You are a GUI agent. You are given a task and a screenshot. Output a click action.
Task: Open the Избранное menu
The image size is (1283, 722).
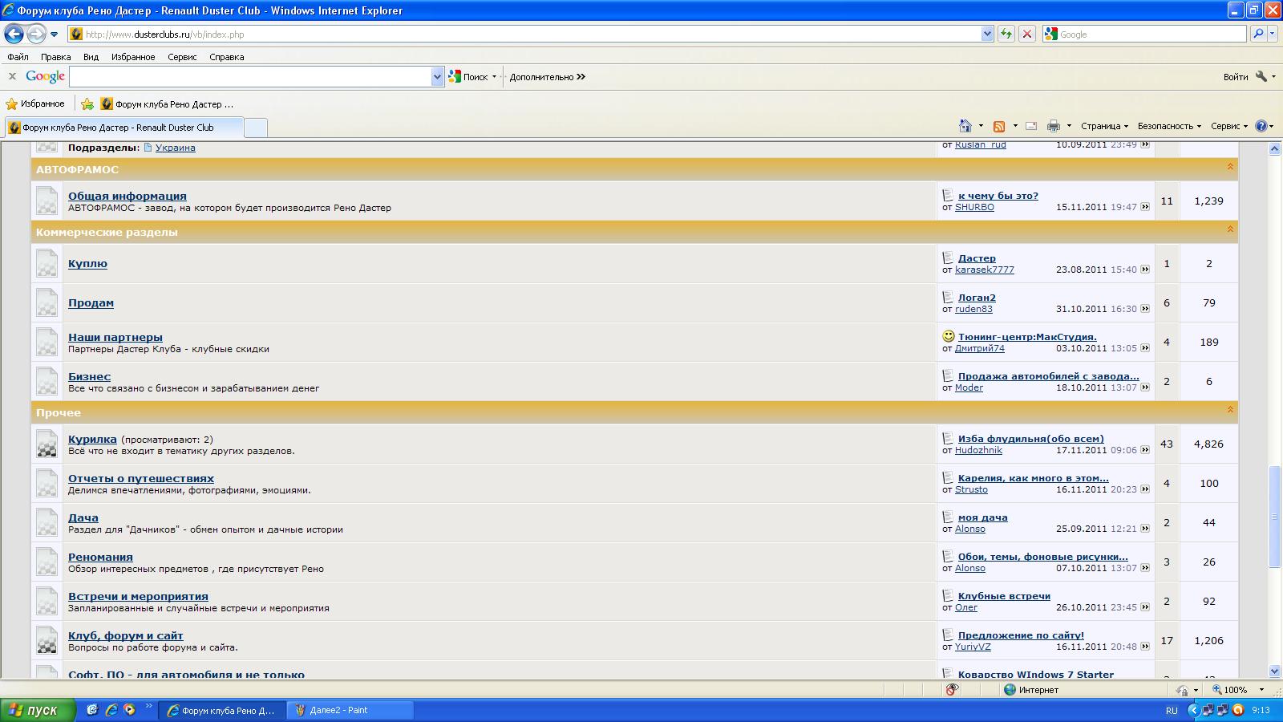[133, 57]
